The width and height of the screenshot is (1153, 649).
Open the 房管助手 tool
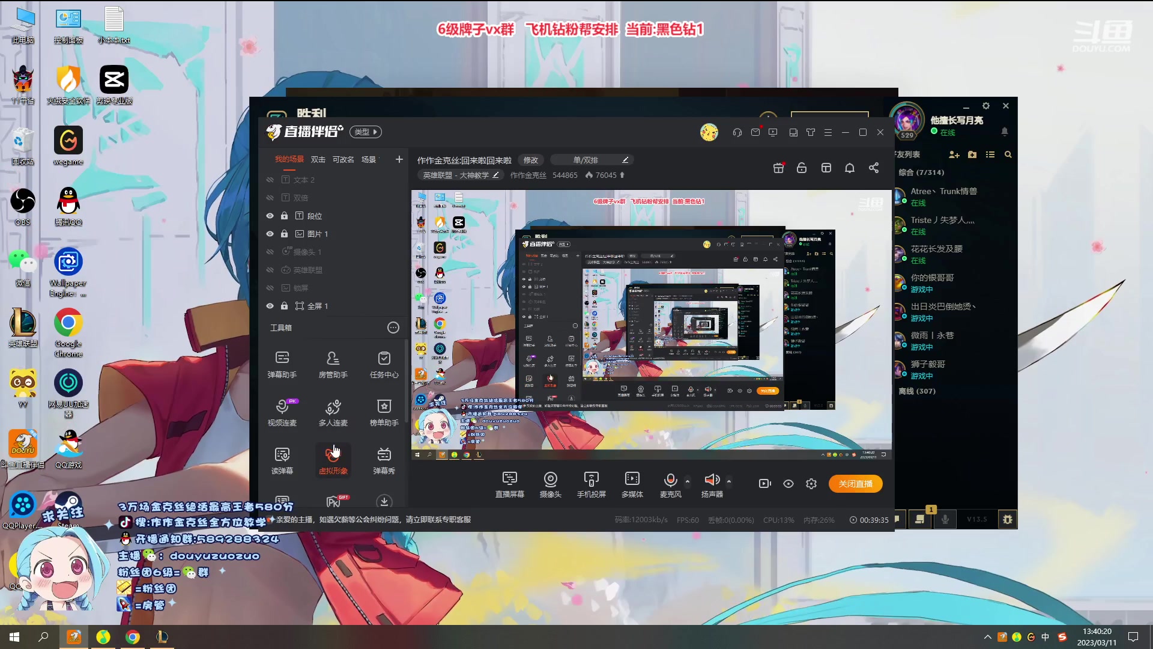click(333, 364)
